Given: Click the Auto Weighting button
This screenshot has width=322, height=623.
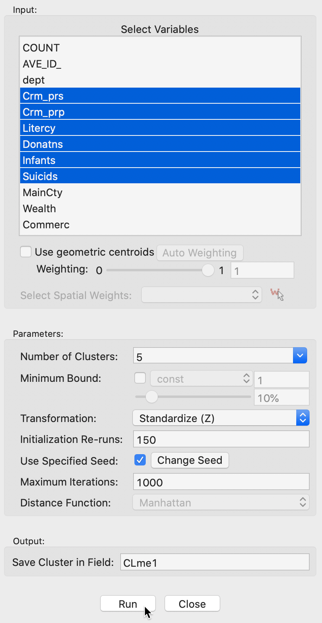Looking at the screenshot, I should click(199, 253).
